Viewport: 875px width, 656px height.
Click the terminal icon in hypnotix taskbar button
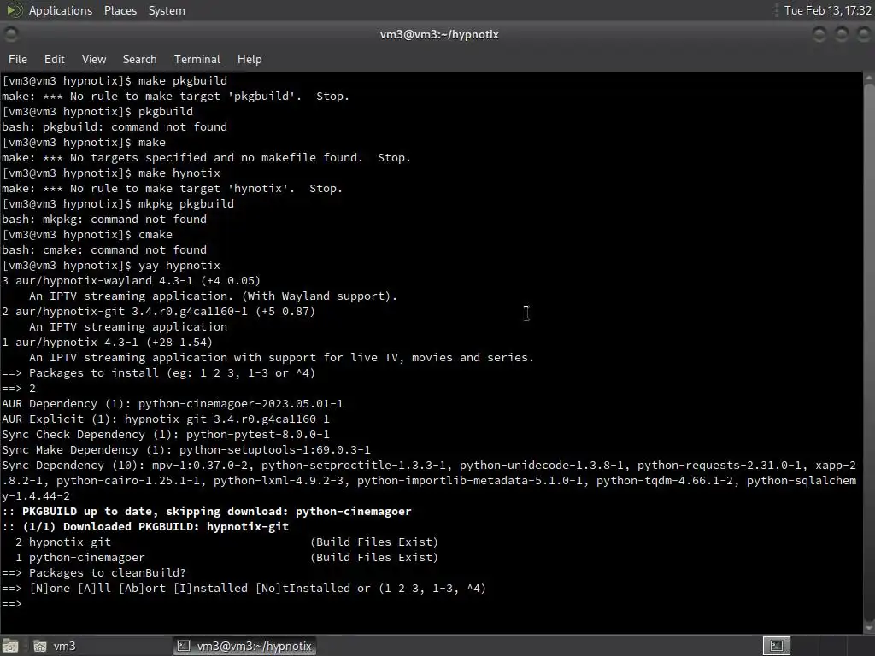[183, 646]
